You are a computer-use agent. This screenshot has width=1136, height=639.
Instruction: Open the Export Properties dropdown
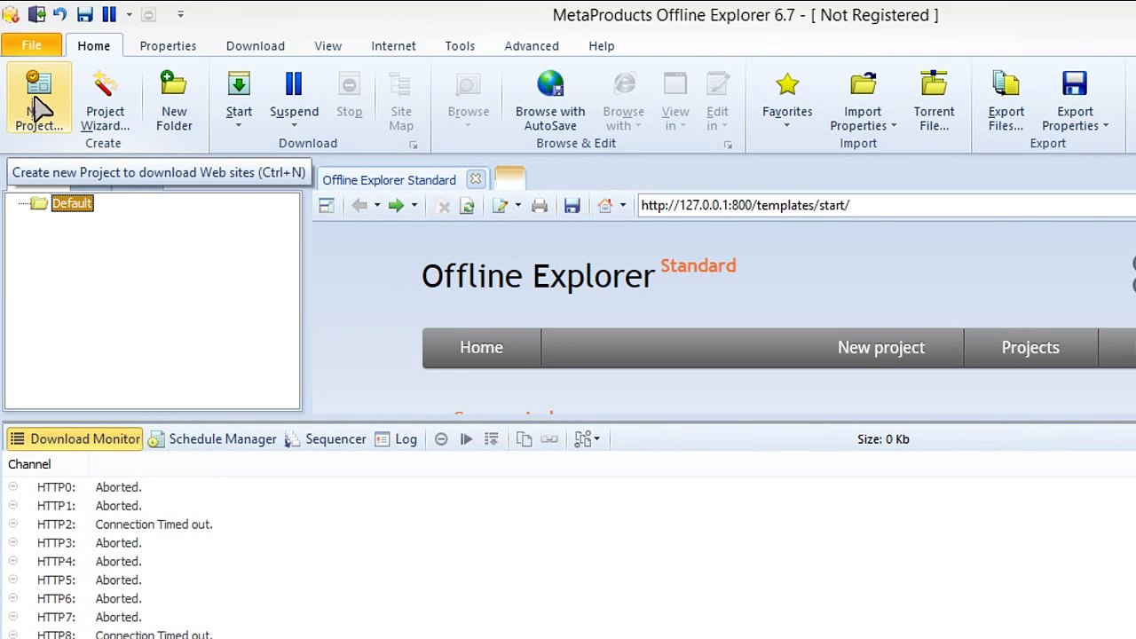coord(1106,126)
